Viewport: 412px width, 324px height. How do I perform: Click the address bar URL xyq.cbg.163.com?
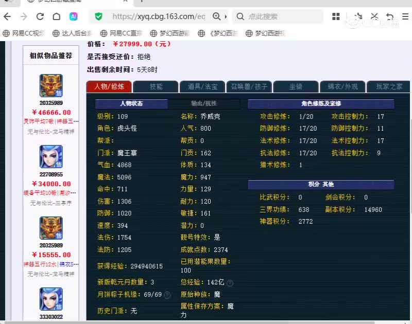[159, 16]
